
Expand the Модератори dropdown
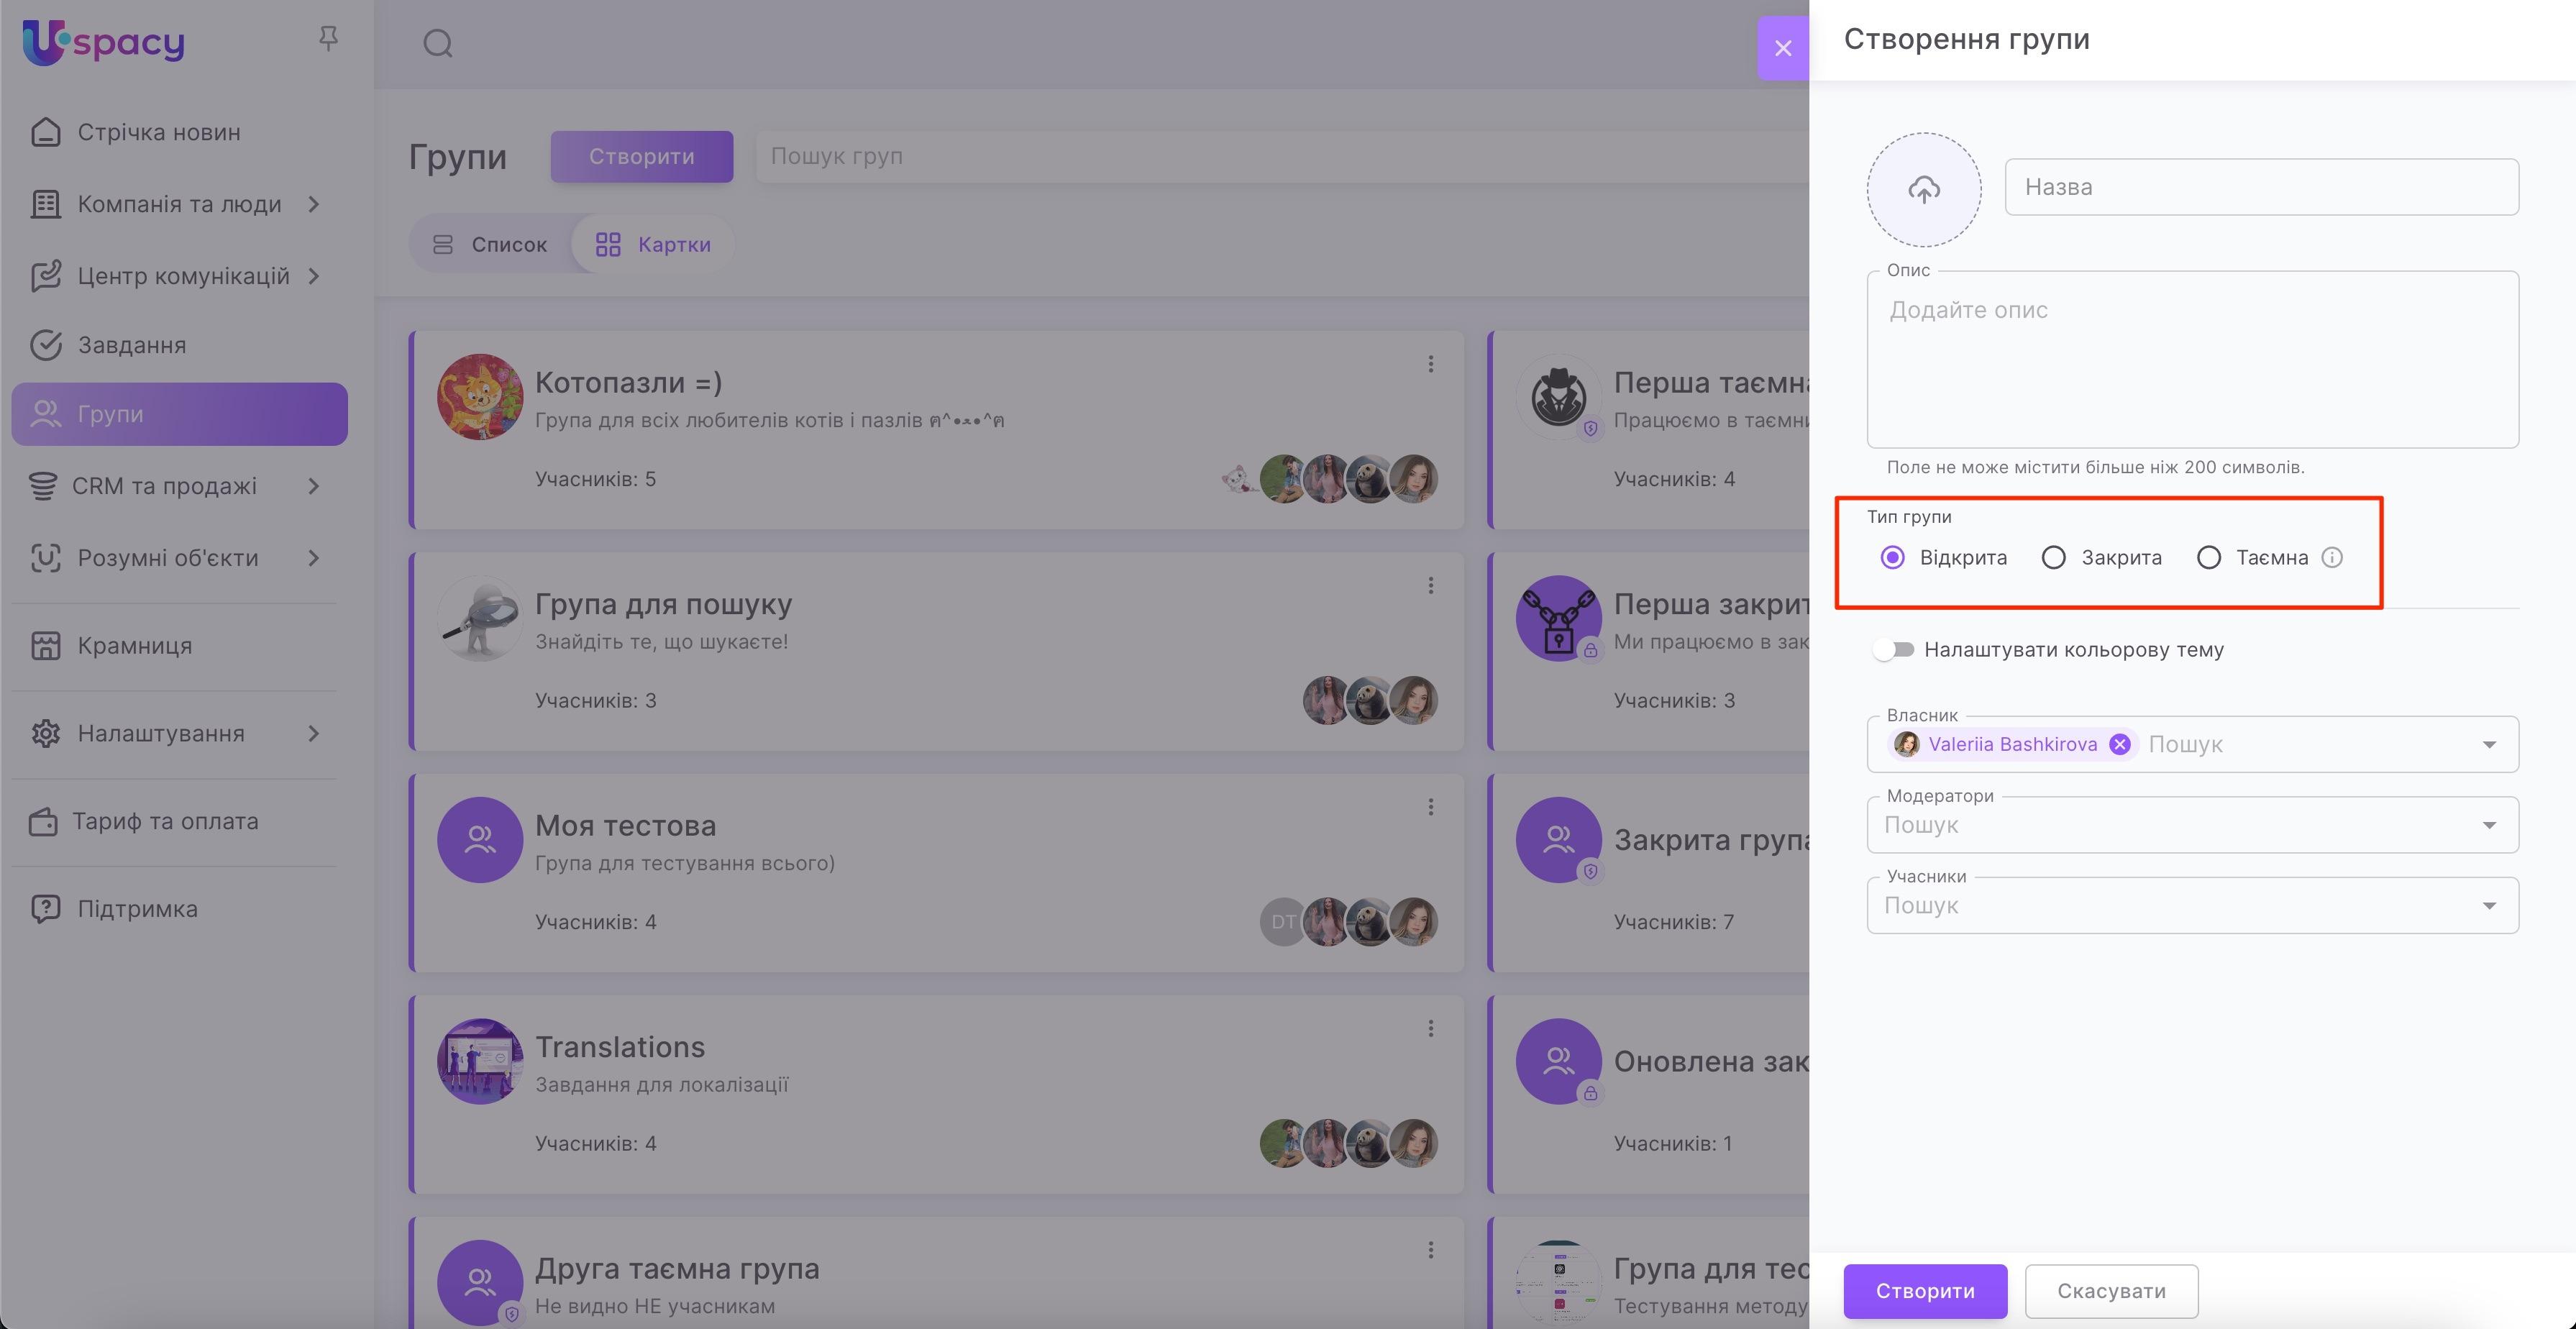(2488, 825)
